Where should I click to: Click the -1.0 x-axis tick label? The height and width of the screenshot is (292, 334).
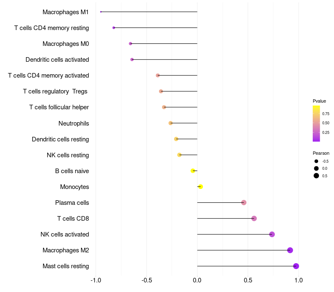tap(96, 280)
